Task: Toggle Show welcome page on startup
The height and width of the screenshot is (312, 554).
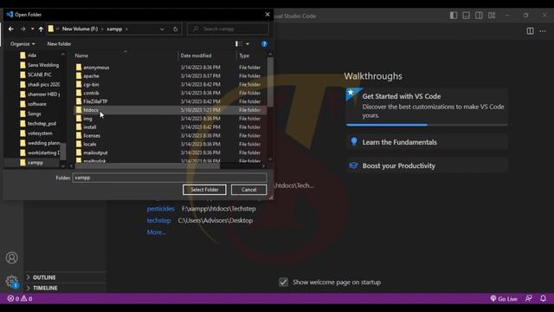Action: point(283,282)
